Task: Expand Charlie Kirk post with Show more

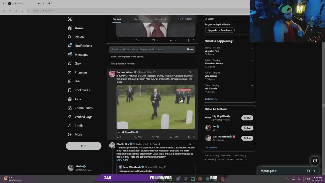Action: click(122, 160)
